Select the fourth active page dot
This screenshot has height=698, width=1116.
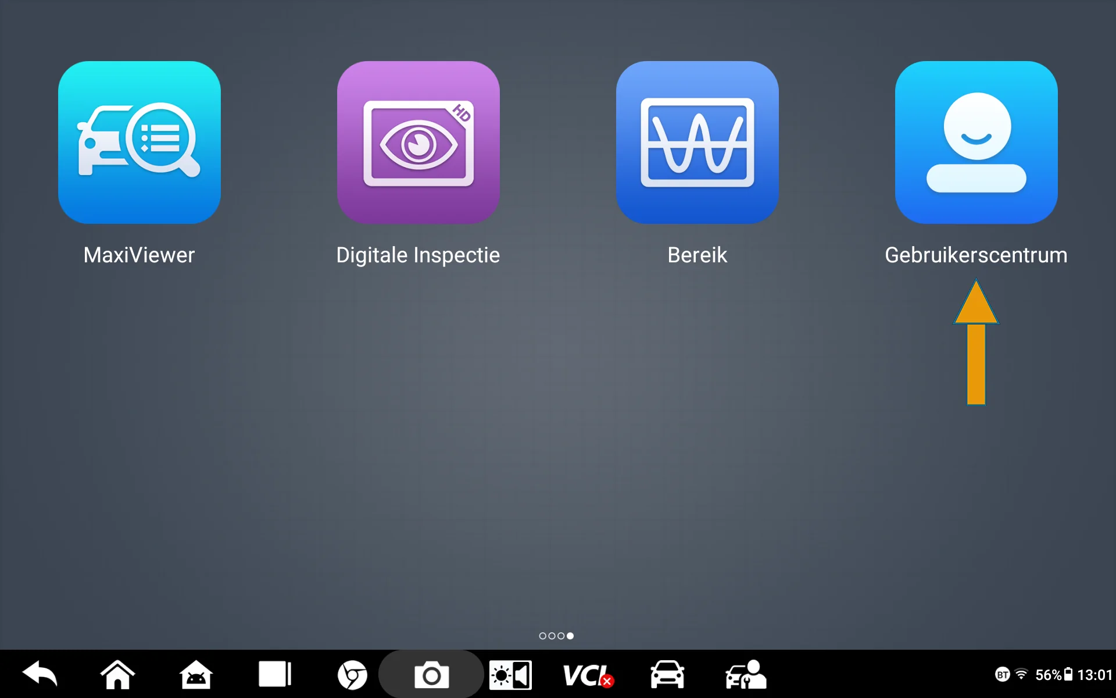570,636
